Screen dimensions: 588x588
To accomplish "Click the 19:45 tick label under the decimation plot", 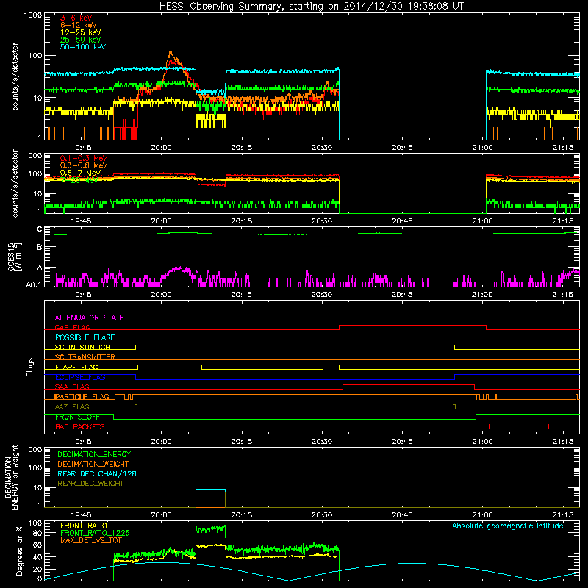I will click(81, 515).
